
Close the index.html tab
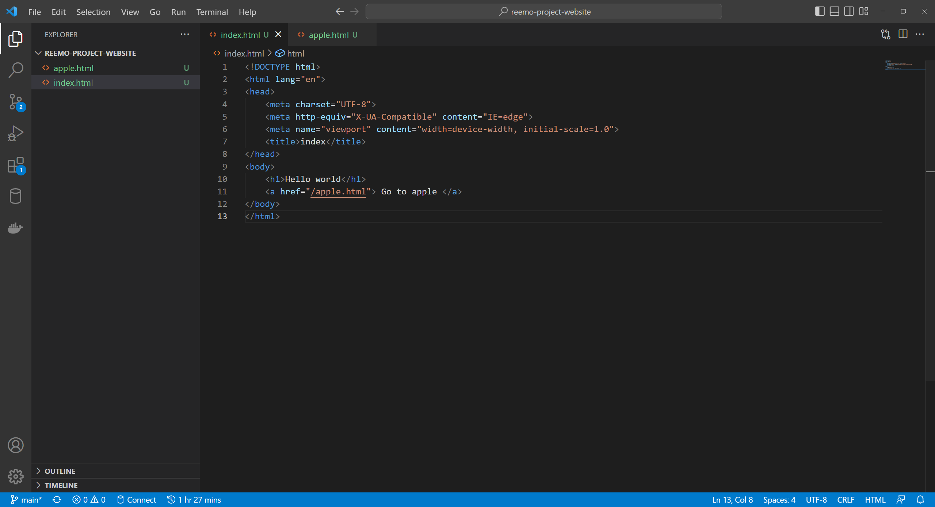click(278, 34)
